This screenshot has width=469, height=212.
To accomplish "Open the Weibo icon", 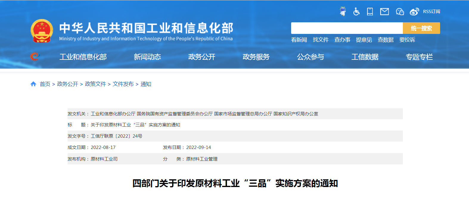I will point(414,12).
